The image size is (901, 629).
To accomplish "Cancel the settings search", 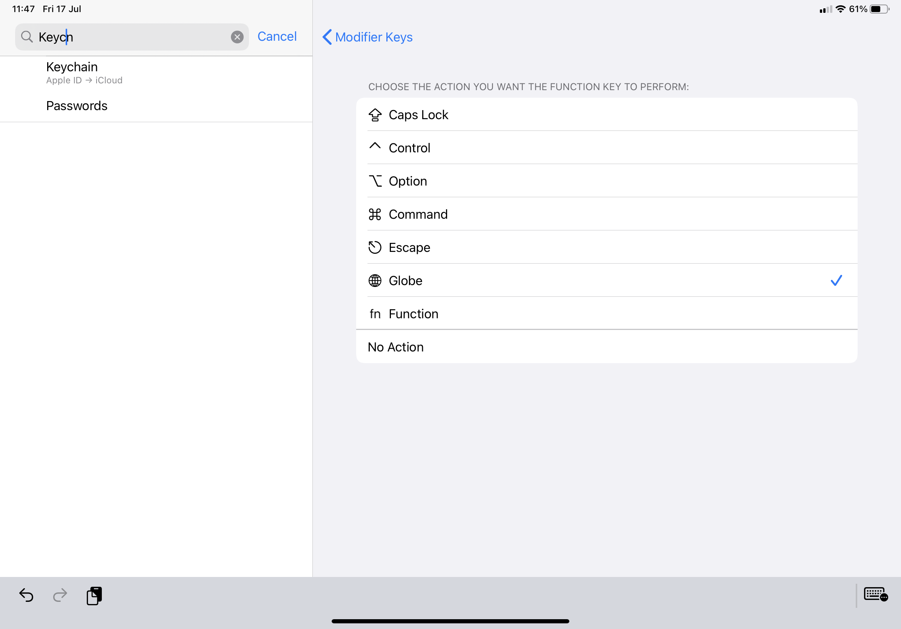I will coord(277,37).
